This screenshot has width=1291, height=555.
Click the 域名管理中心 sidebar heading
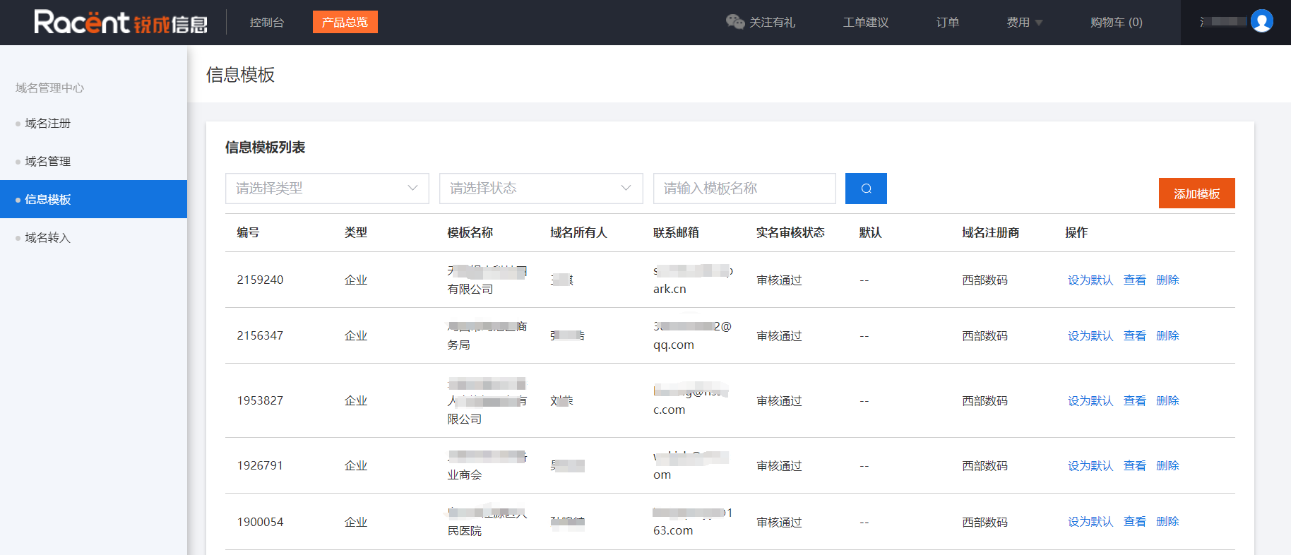[49, 88]
